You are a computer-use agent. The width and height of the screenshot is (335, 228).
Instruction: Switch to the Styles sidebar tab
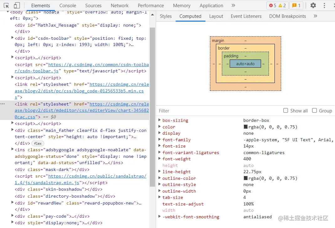point(166,16)
